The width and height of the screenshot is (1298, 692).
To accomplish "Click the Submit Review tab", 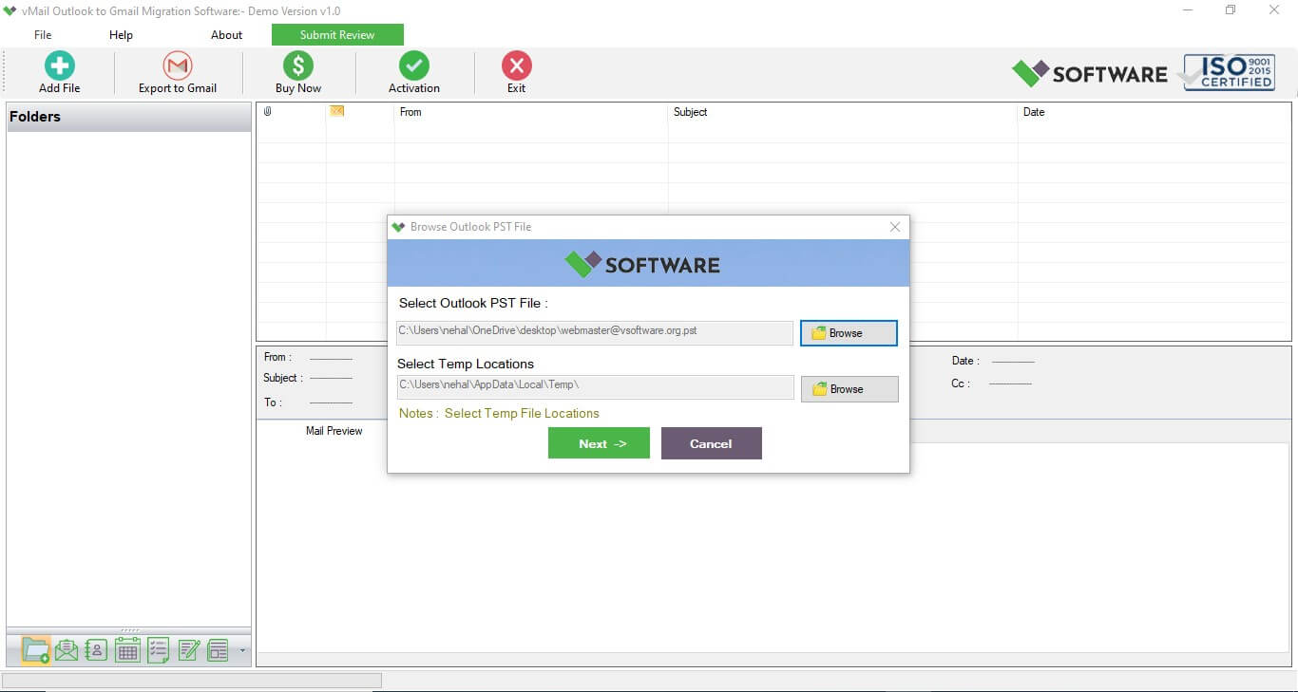I will 337,35.
